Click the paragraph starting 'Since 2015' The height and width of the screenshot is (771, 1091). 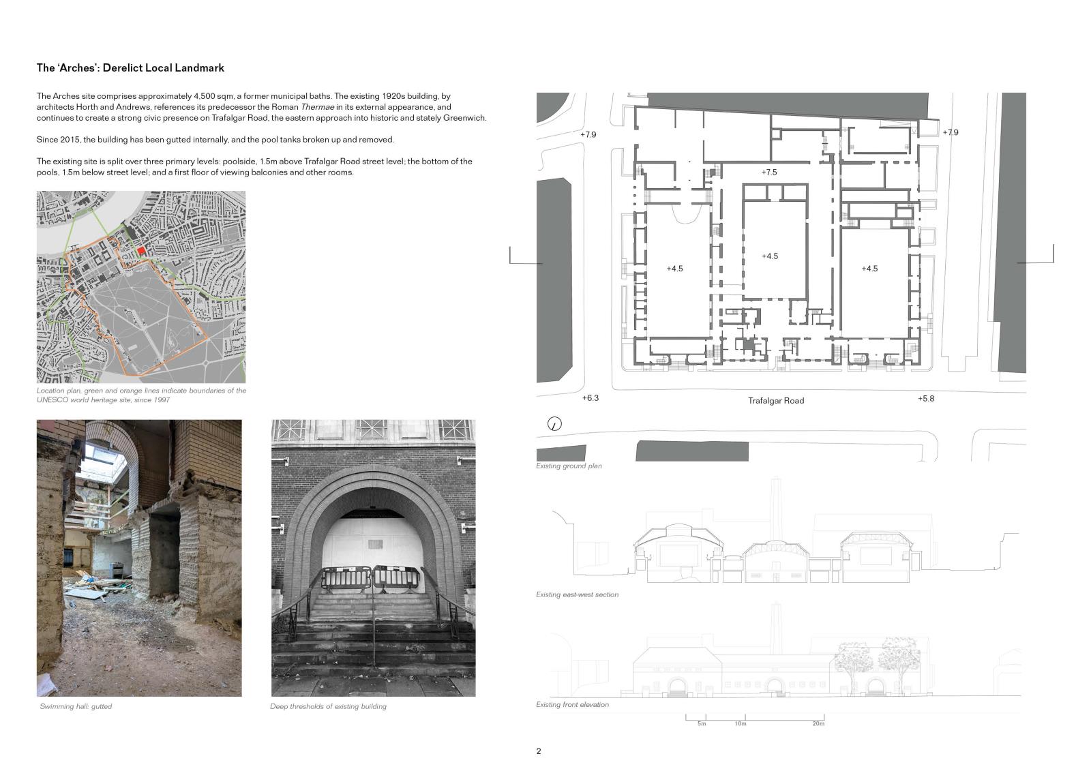click(x=215, y=140)
